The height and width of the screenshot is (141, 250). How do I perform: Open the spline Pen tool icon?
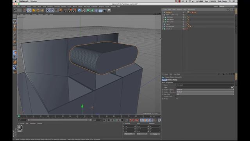click(x=84, y=11)
